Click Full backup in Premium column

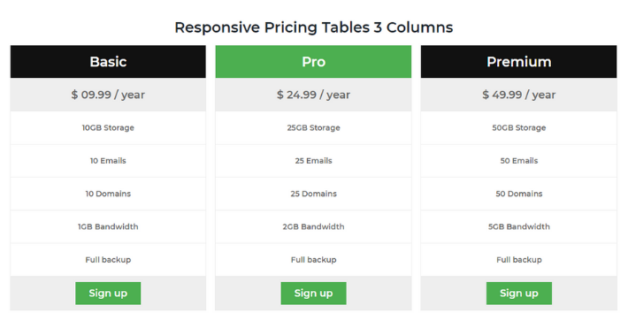pos(518,259)
